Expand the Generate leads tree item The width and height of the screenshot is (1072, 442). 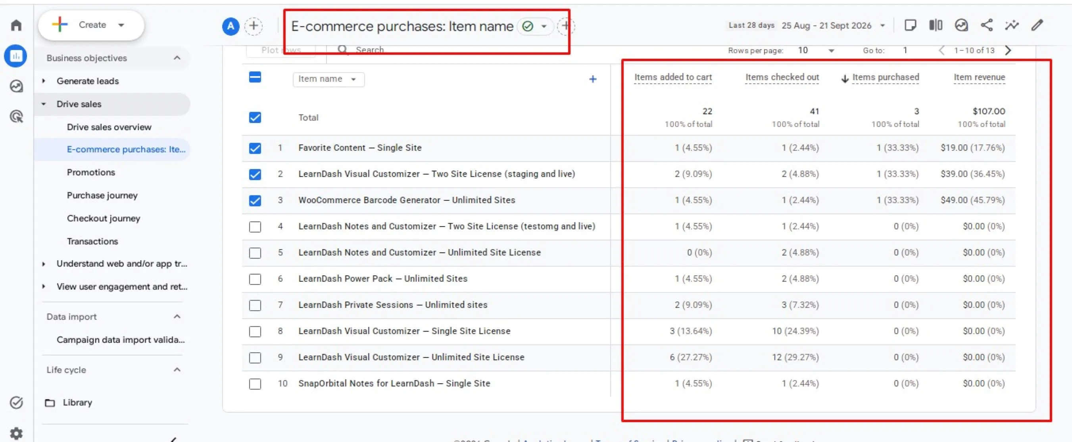click(44, 81)
